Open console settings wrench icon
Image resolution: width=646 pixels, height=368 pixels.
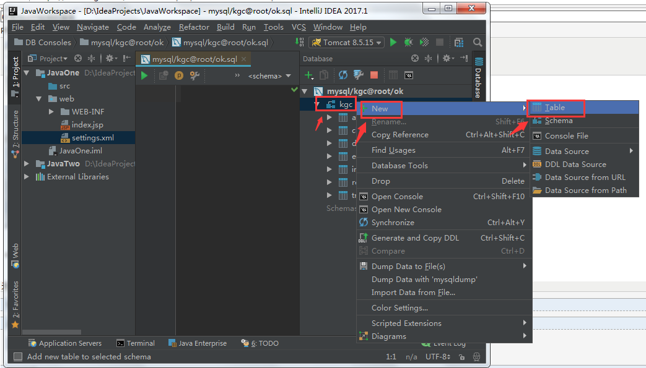(x=194, y=75)
